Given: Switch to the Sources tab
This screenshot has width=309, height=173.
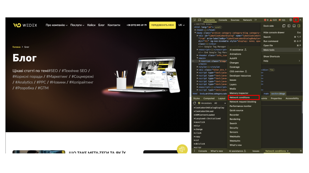Looking at the screenshot, I should 235,20.
